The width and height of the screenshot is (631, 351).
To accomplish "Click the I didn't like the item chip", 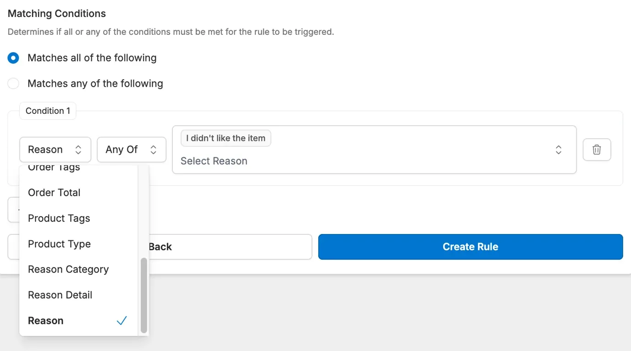I will tap(225, 138).
